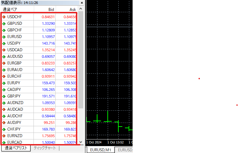This screenshot has width=238, height=153.
Task: Select the GBPUSD symbol row
Action: pyautogui.click(x=39, y=23)
